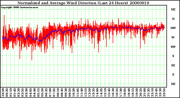The image size is (180, 98).
Task: Click the '14:35' time axis label
Action: (101, 93)
